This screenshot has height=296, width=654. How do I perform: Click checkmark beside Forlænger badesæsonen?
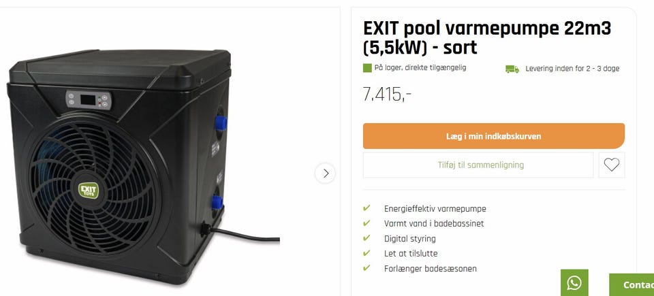coord(367,268)
